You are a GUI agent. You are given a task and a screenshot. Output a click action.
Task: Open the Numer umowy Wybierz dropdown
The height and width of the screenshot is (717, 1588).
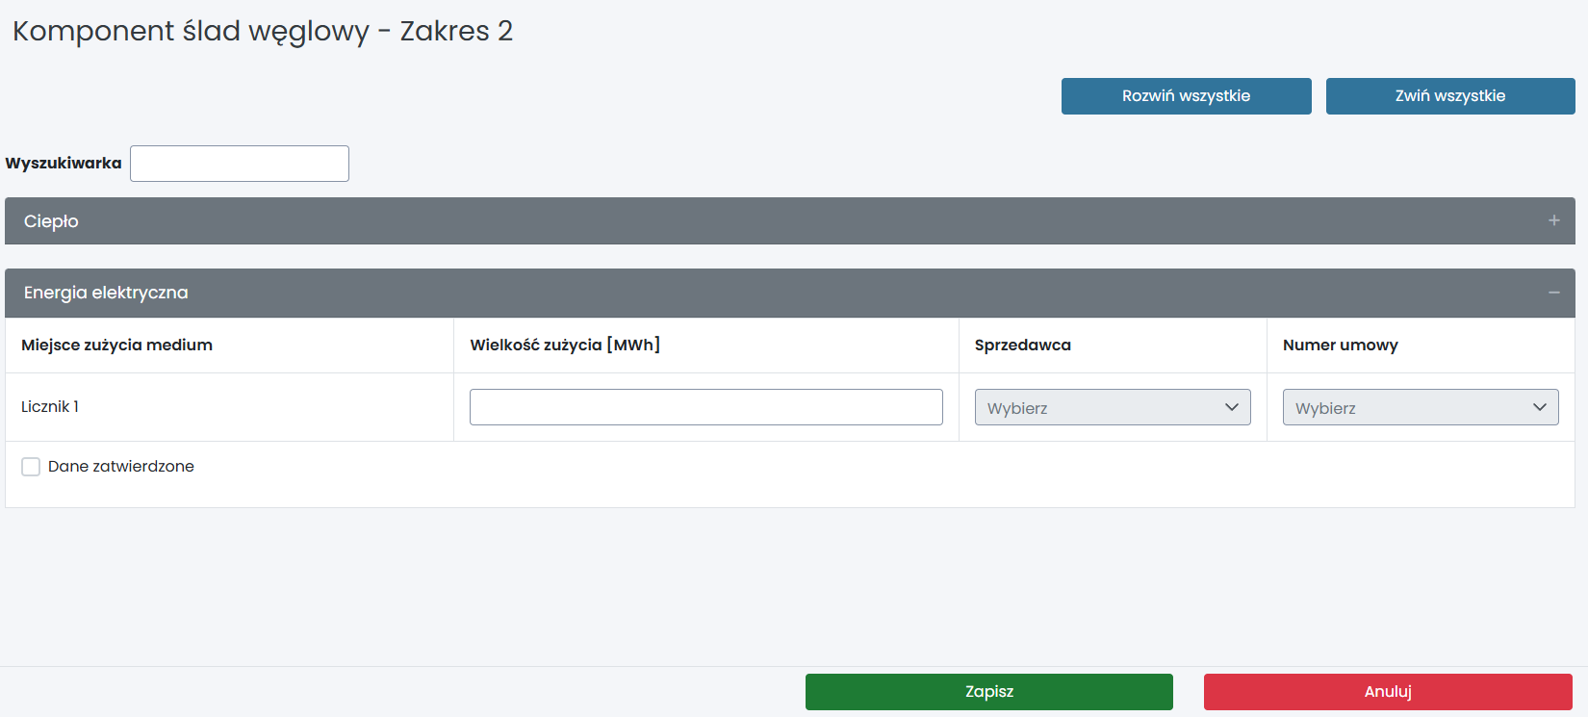(x=1405, y=407)
